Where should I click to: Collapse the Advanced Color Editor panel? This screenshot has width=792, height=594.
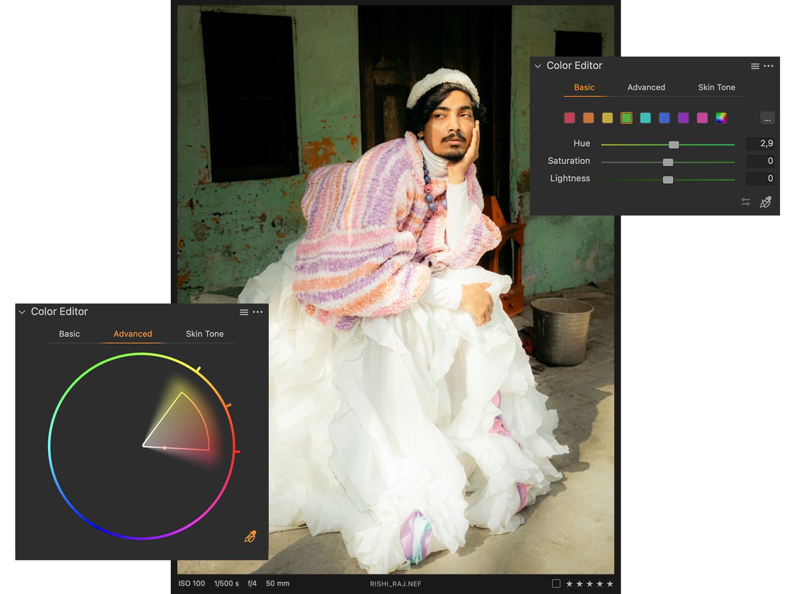pyautogui.click(x=22, y=312)
